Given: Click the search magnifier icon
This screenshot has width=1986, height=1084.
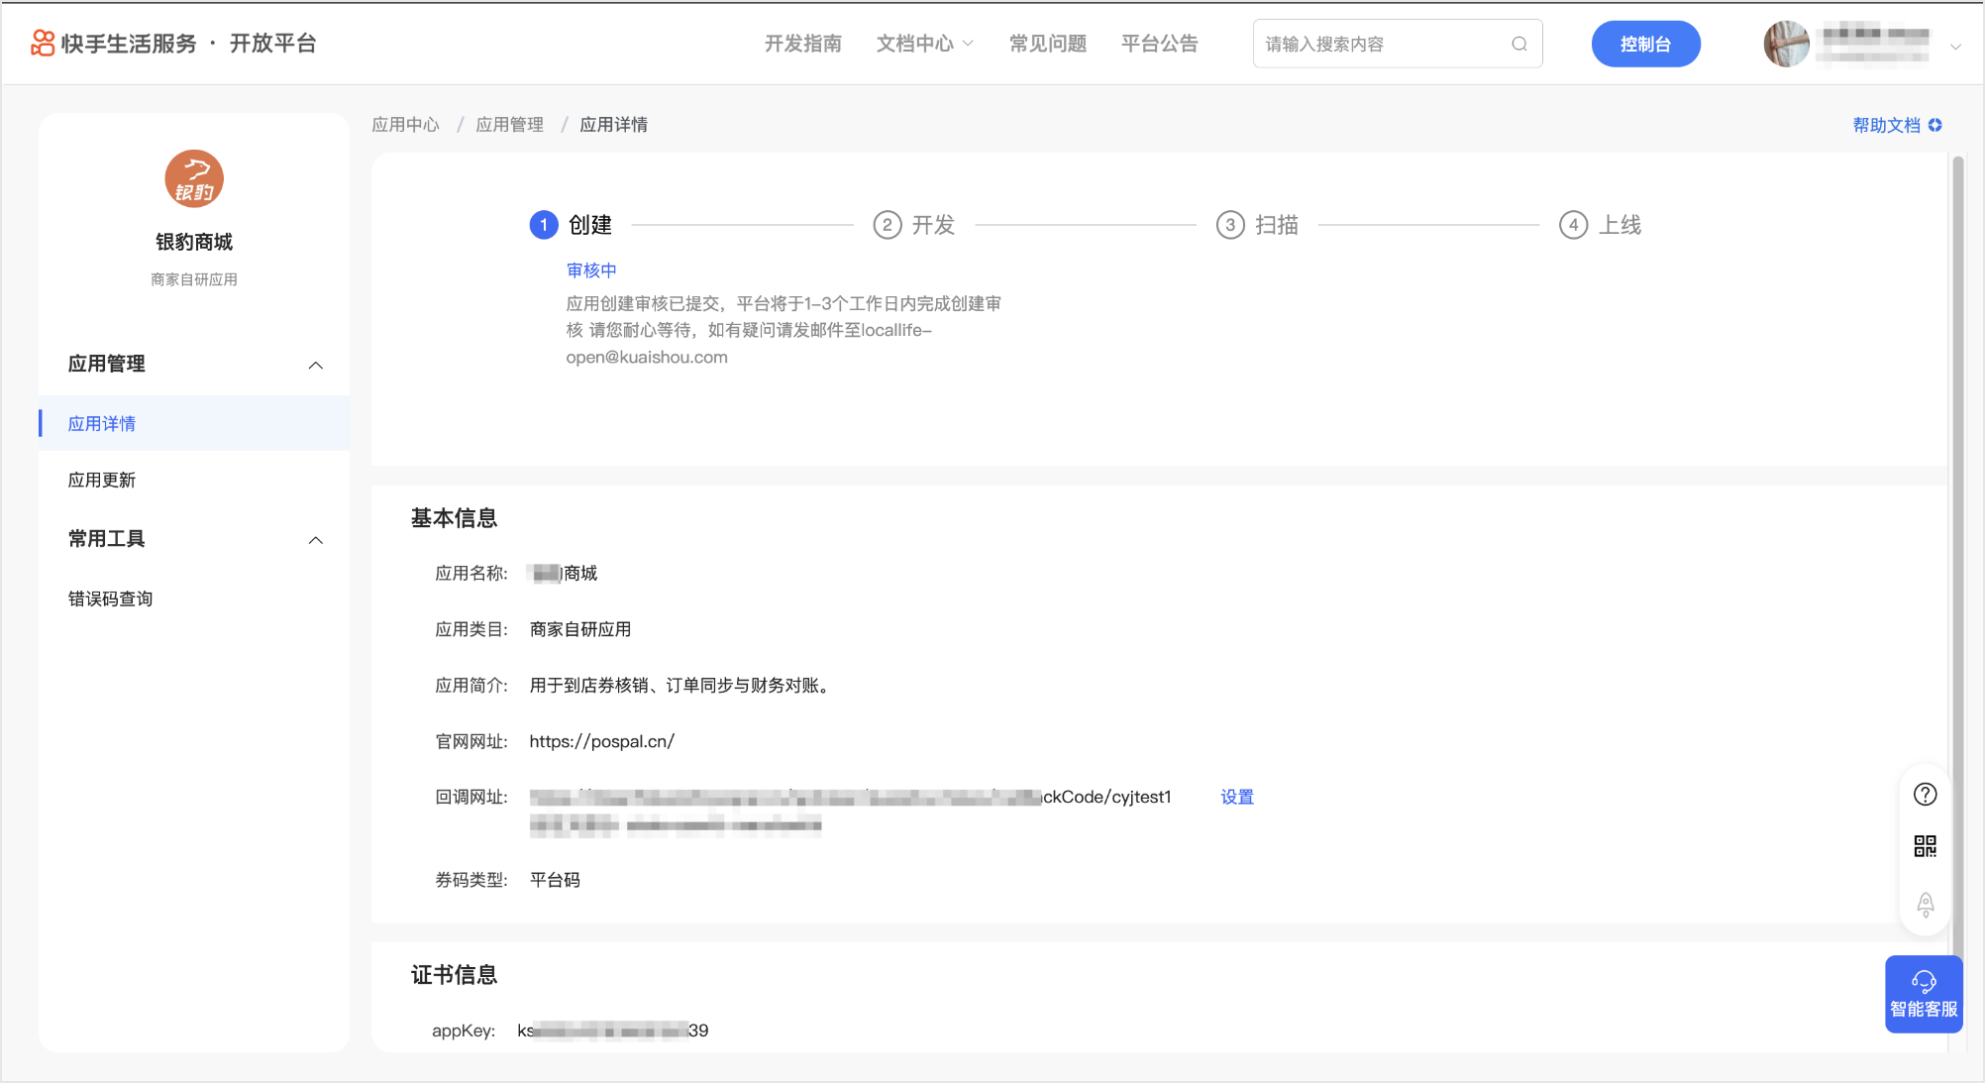Looking at the screenshot, I should [x=1518, y=44].
